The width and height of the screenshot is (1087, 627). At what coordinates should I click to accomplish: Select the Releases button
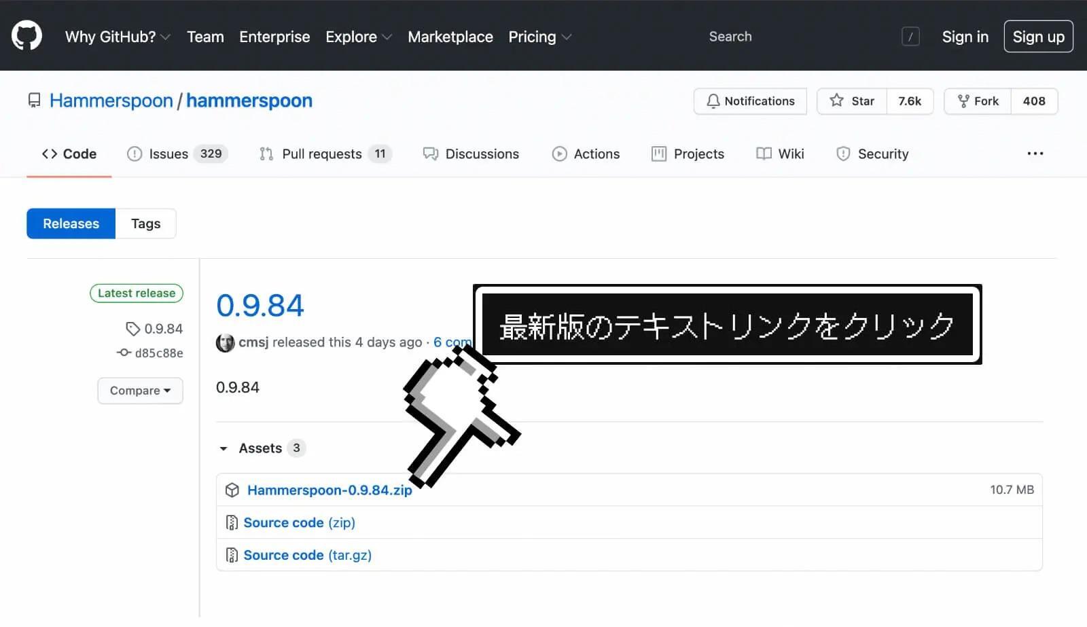point(71,223)
